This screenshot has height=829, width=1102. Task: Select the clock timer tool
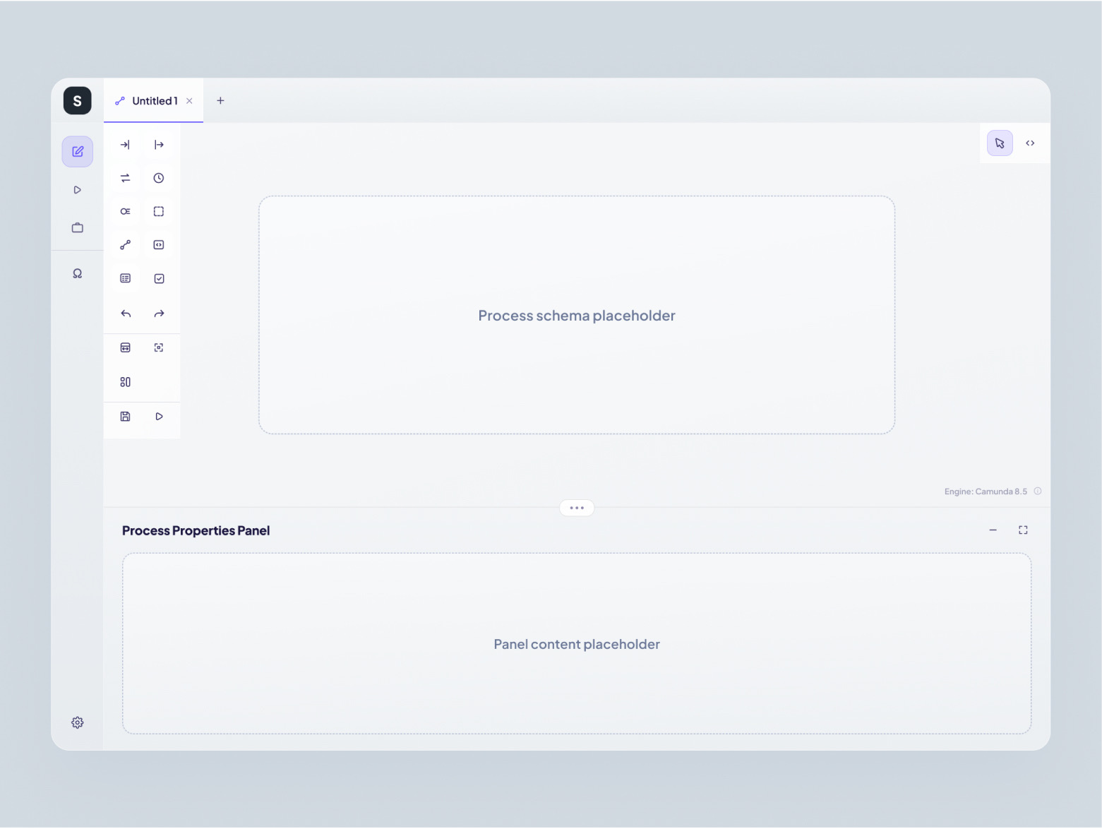[x=159, y=178]
